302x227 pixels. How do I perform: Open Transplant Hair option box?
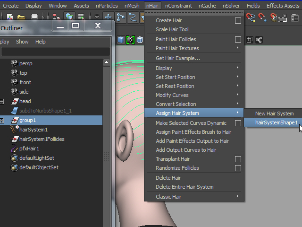click(238, 159)
